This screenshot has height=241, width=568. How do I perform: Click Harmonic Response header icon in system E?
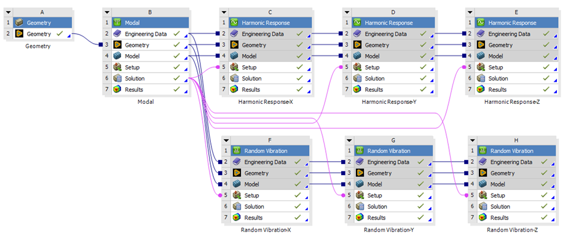[481, 23]
